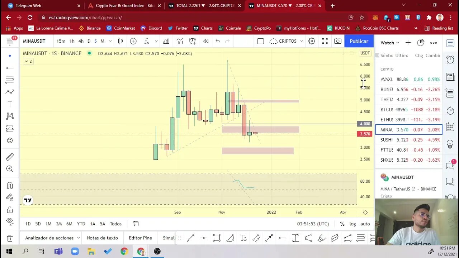The width and height of the screenshot is (459, 258).
Task: Open the patterns drawing tool
Action: (x=10, y=116)
